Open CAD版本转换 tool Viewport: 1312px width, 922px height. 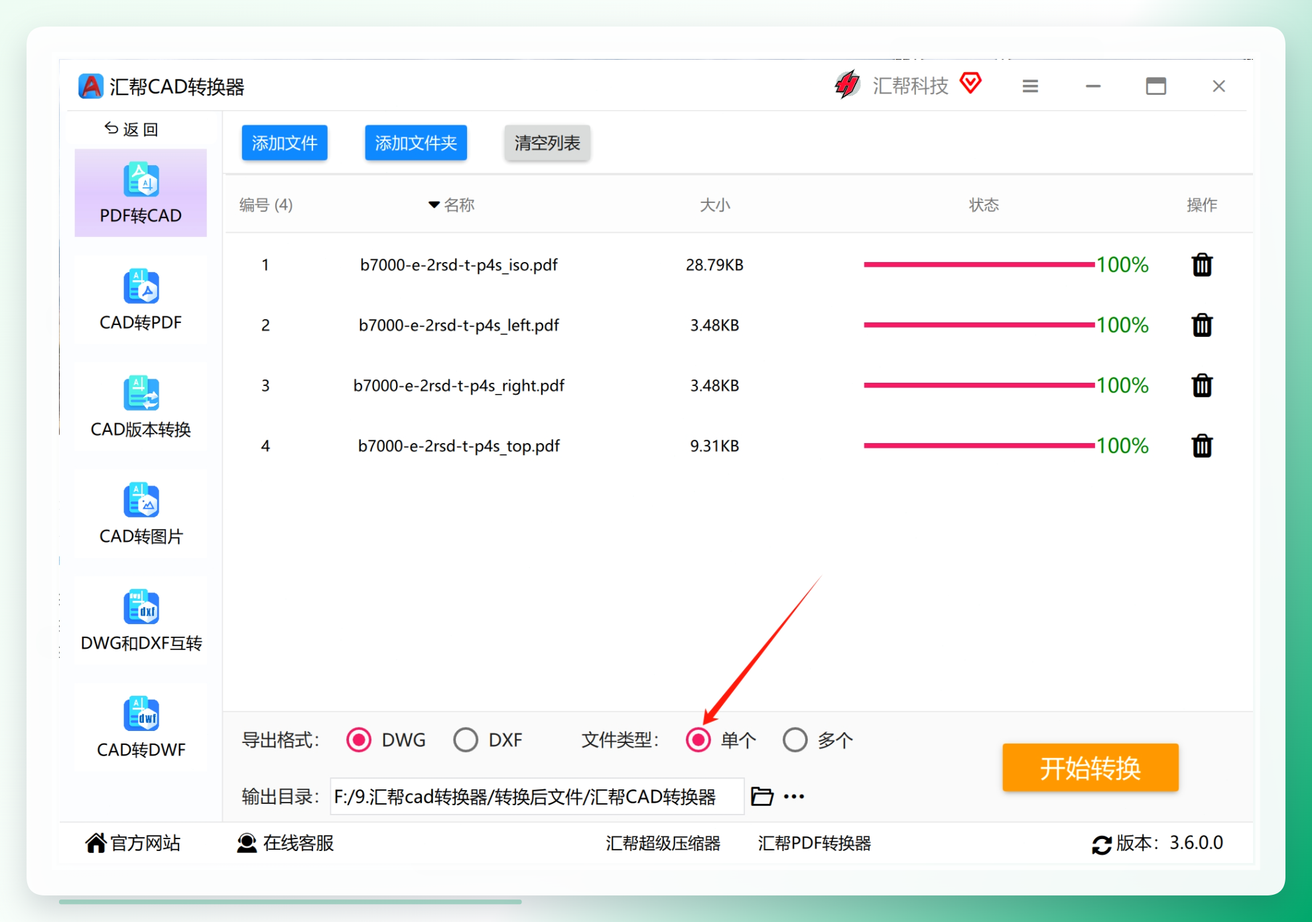141,407
